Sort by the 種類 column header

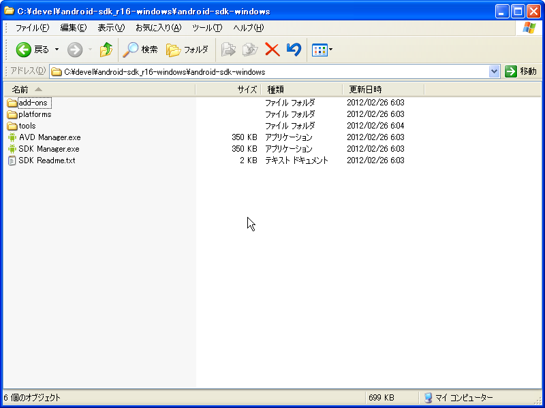coord(302,90)
